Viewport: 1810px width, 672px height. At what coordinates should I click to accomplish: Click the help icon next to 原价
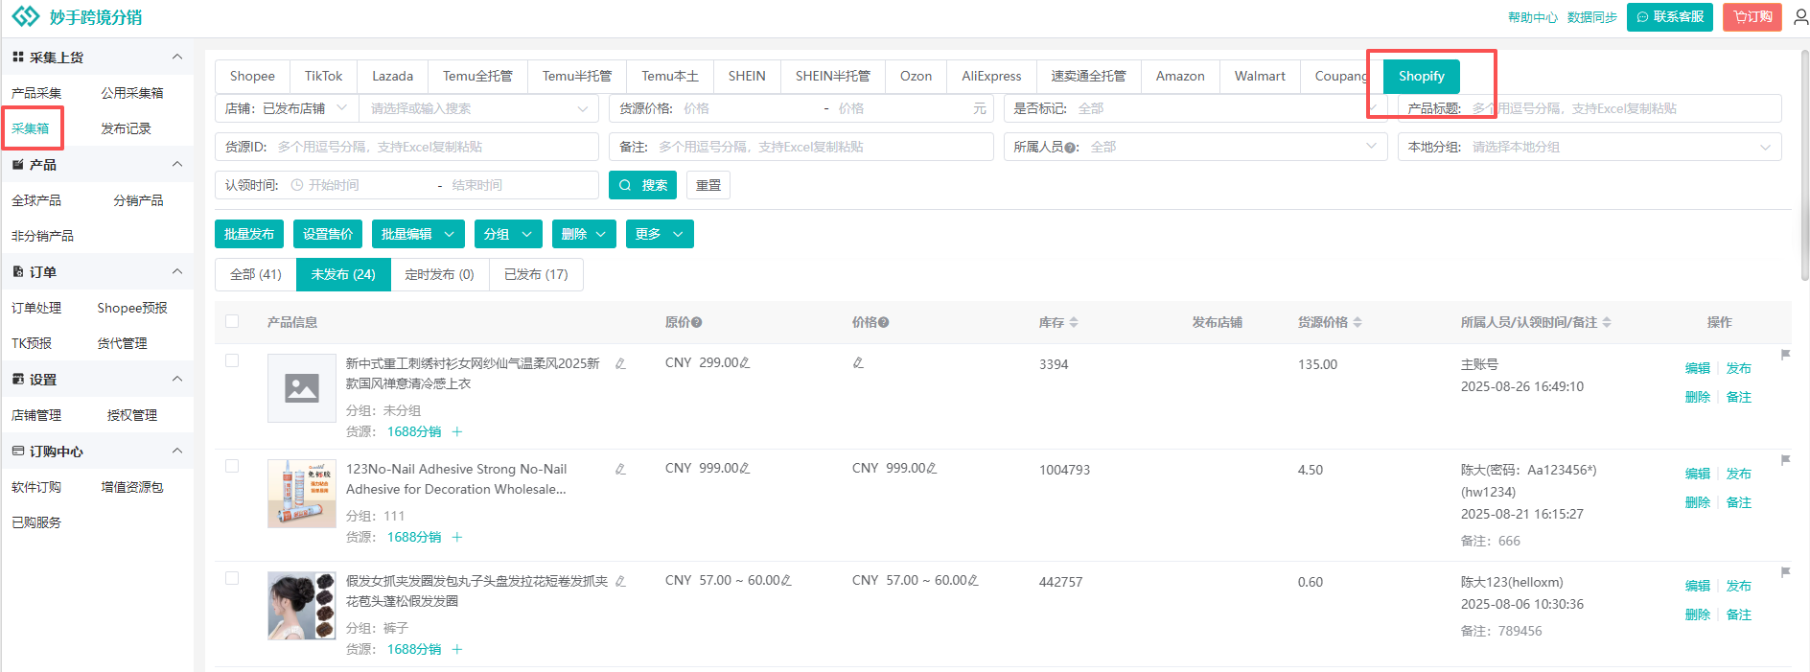point(697,323)
